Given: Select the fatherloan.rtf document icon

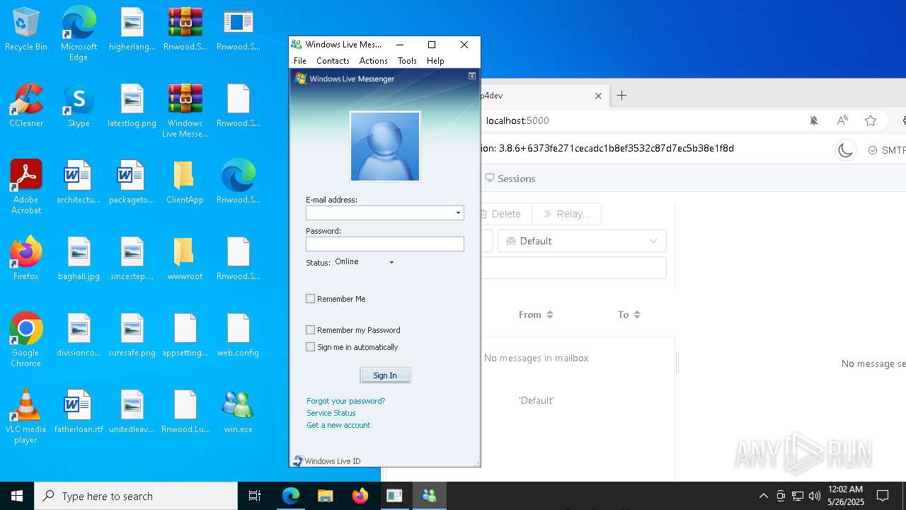Looking at the screenshot, I should [79, 412].
